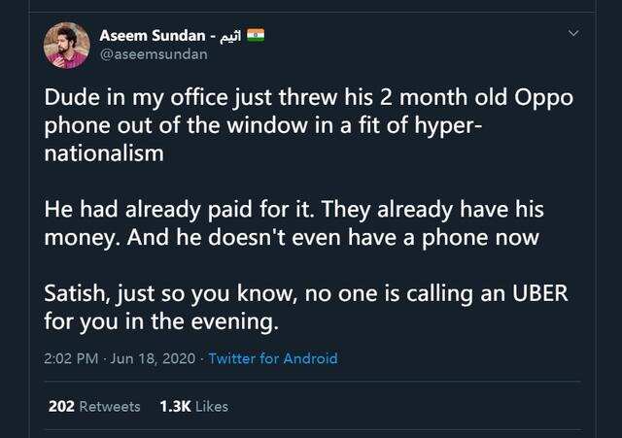View the 202 Retweets count number
622x438 pixels.
pyautogui.click(x=61, y=406)
